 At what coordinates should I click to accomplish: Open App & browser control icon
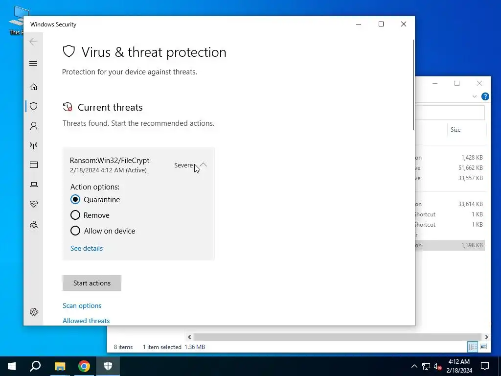tap(34, 164)
